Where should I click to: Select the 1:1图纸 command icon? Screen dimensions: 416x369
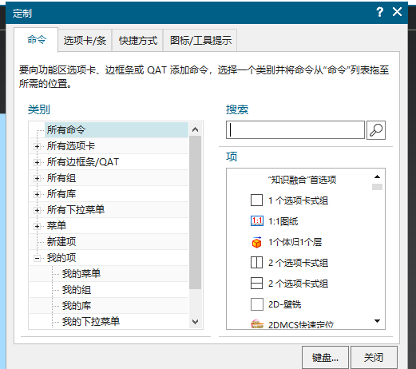pos(257,221)
